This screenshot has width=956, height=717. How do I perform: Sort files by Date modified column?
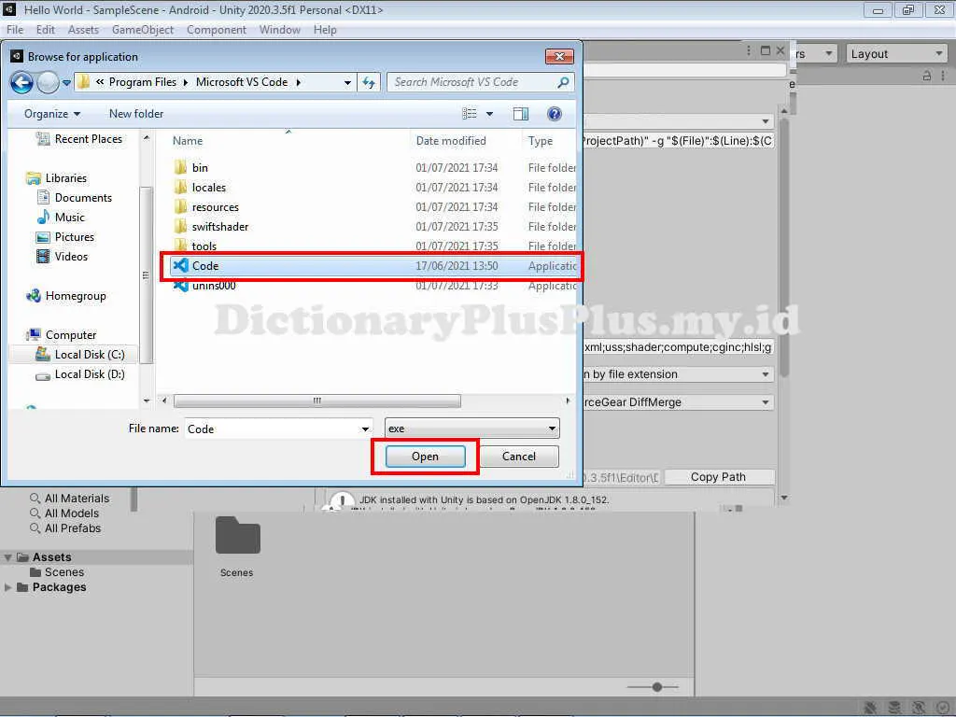[451, 141]
